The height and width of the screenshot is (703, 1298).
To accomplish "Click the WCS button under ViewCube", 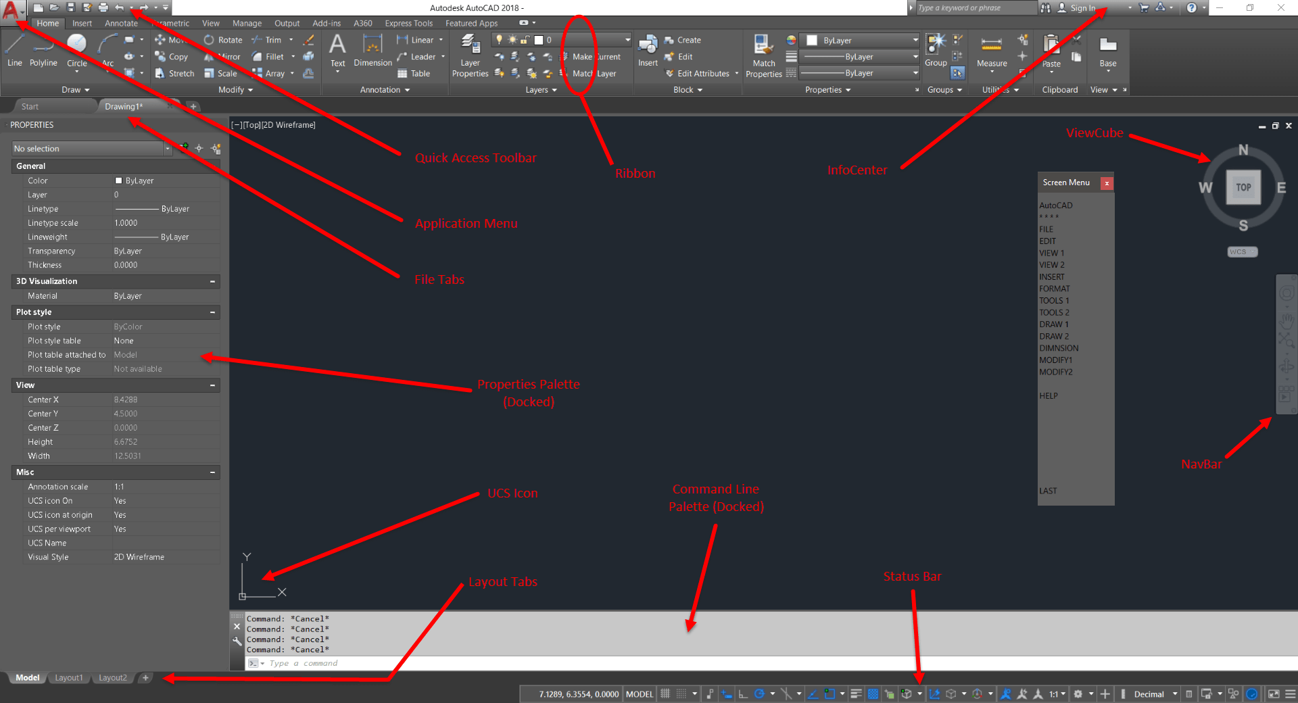I will (1242, 252).
